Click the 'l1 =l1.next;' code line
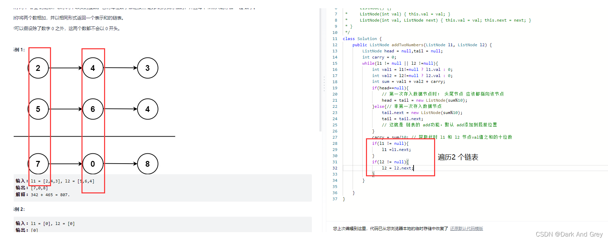Screen dimensions: 608x241 click(396, 150)
